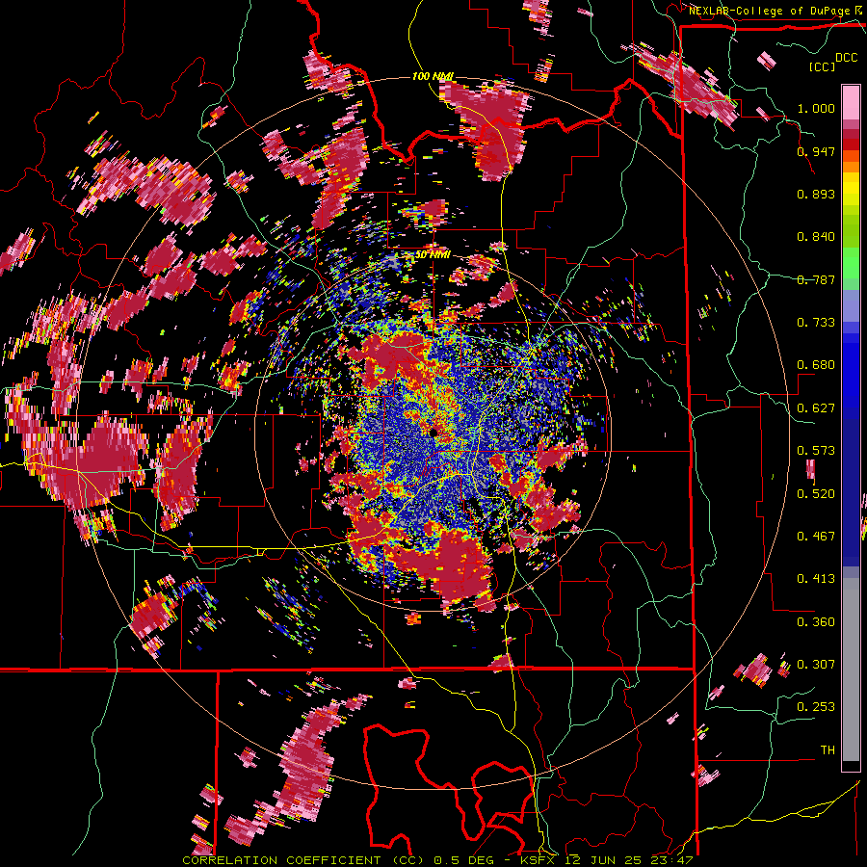Click the 0.680 scale value
Viewport: 867px width, 867px height.
click(x=816, y=365)
